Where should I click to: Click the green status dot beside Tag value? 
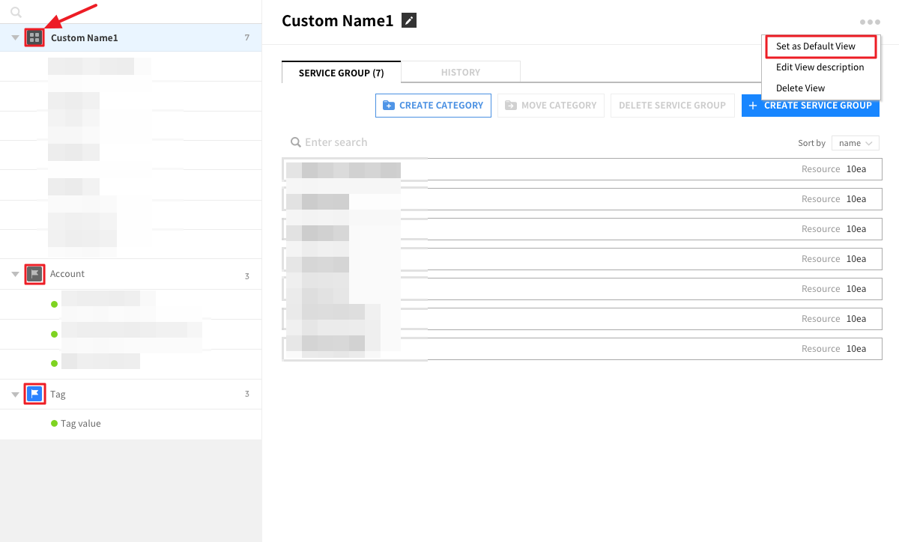click(x=54, y=424)
